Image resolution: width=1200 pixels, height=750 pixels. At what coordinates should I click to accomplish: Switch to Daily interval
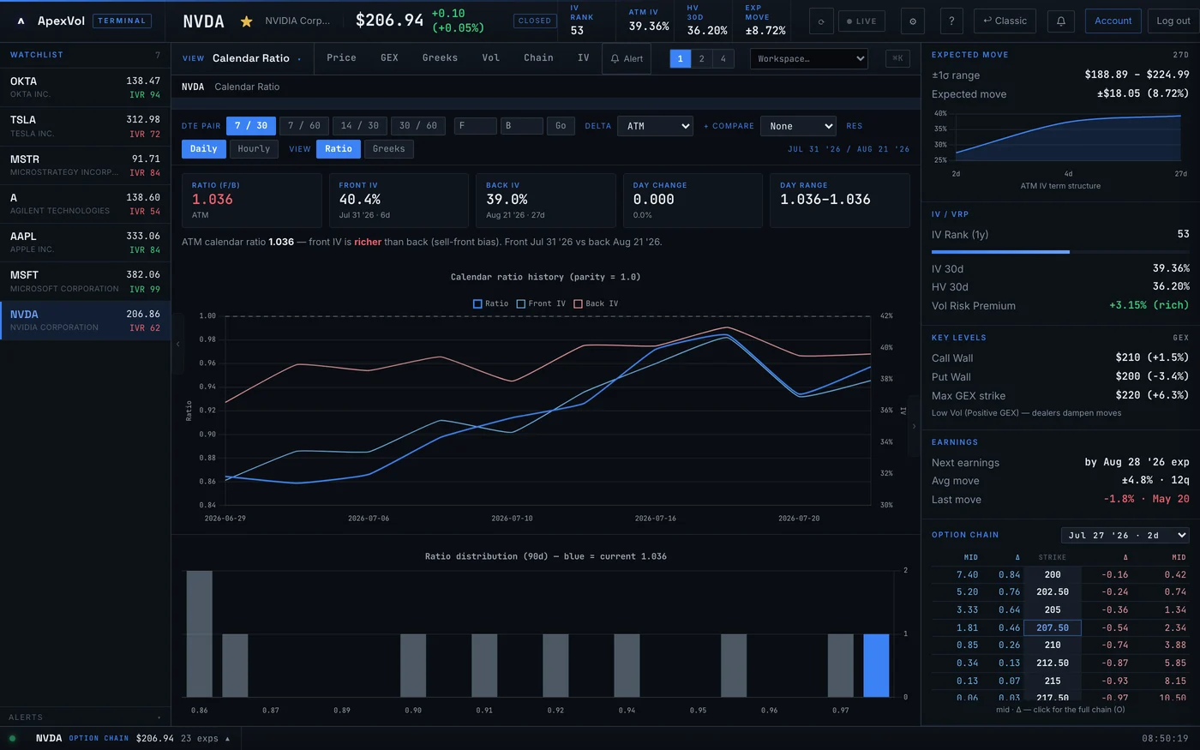pyautogui.click(x=203, y=149)
